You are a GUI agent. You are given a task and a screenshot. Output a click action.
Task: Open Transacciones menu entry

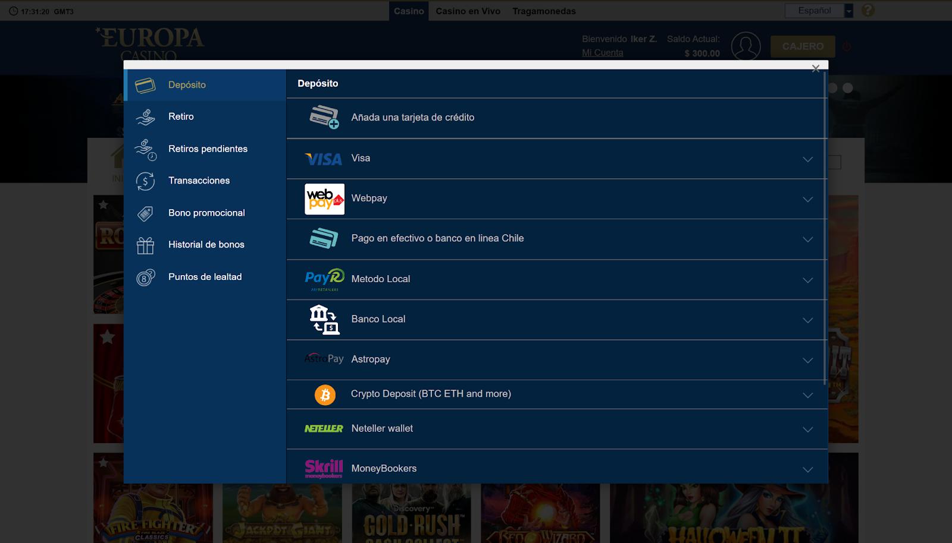(x=205, y=181)
